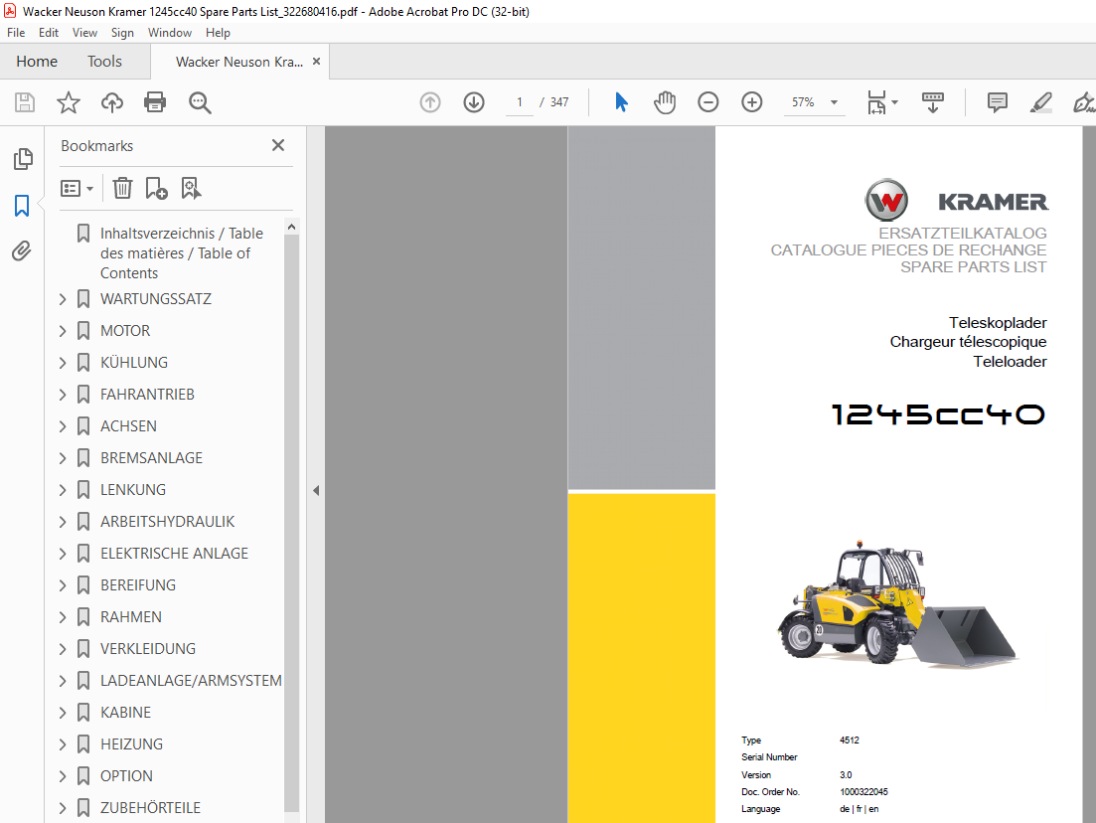Open the File menu
Screen dimensions: 1096x823
pyautogui.click(x=16, y=33)
